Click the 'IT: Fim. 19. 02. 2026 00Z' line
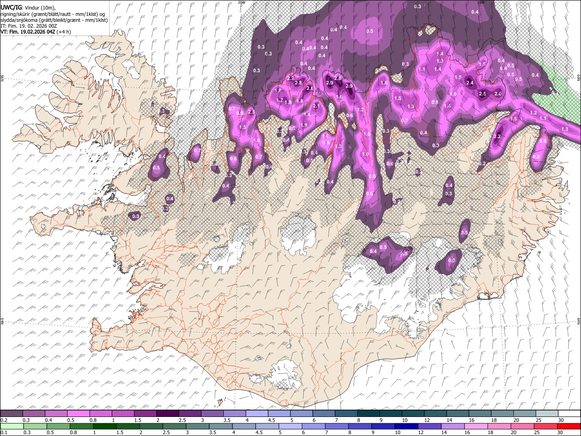Viewport: 581px width, 436px height. [x=29, y=26]
